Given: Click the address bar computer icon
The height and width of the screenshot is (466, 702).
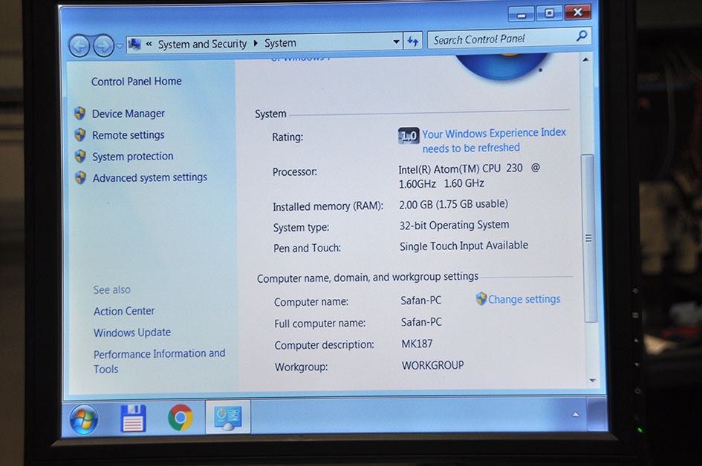Looking at the screenshot, I should [x=134, y=44].
